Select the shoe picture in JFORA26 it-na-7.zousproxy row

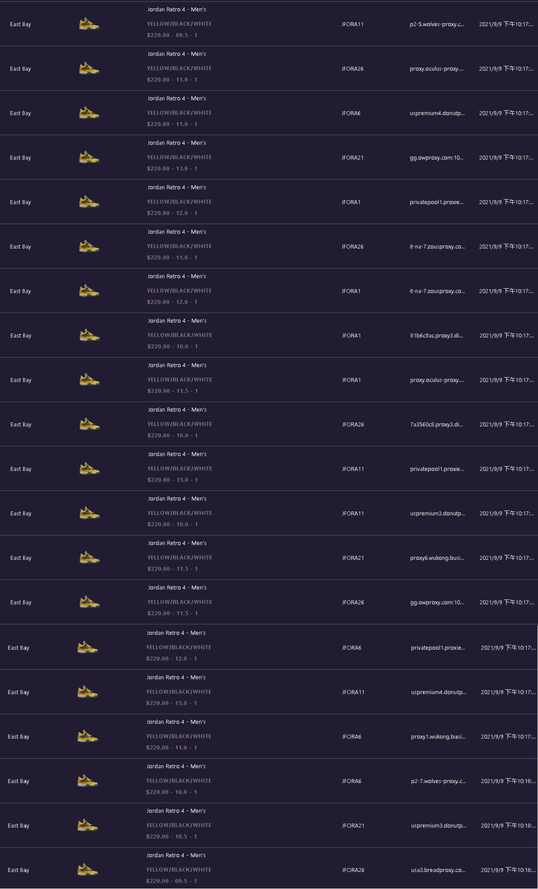click(89, 247)
